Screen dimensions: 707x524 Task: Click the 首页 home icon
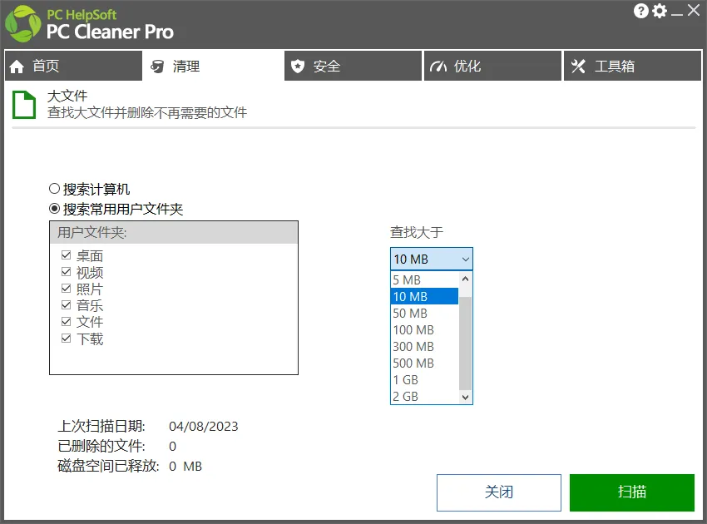coord(15,67)
